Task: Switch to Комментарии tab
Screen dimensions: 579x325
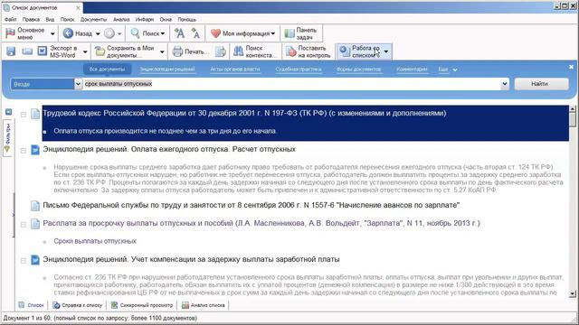Action: (412, 69)
